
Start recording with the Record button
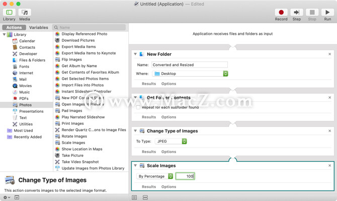[281, 13]
